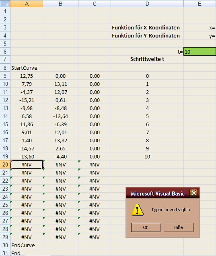
Task: Click the Select All corner of the sheet
Action: [5, 4]
